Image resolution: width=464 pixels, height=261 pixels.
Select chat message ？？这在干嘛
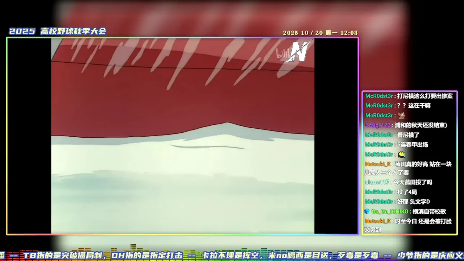(x=414, y=106)
